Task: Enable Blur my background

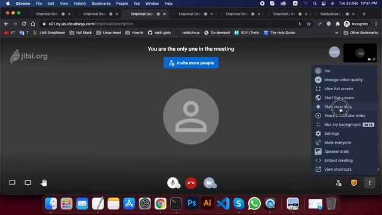Action: 344,125
